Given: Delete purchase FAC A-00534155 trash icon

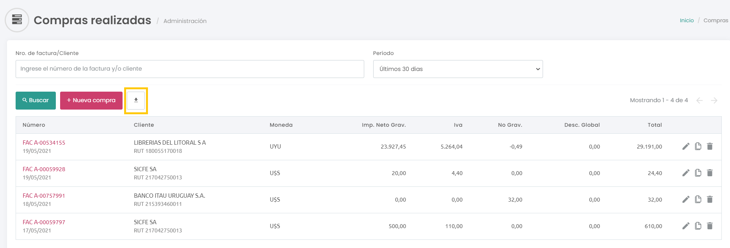Looking at the screenshot, I should pos(710,146).
